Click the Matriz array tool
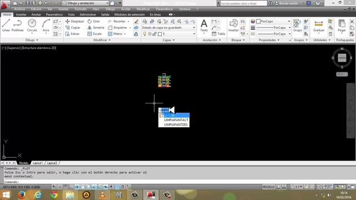 pyautogui.click(x=115, y=34)
